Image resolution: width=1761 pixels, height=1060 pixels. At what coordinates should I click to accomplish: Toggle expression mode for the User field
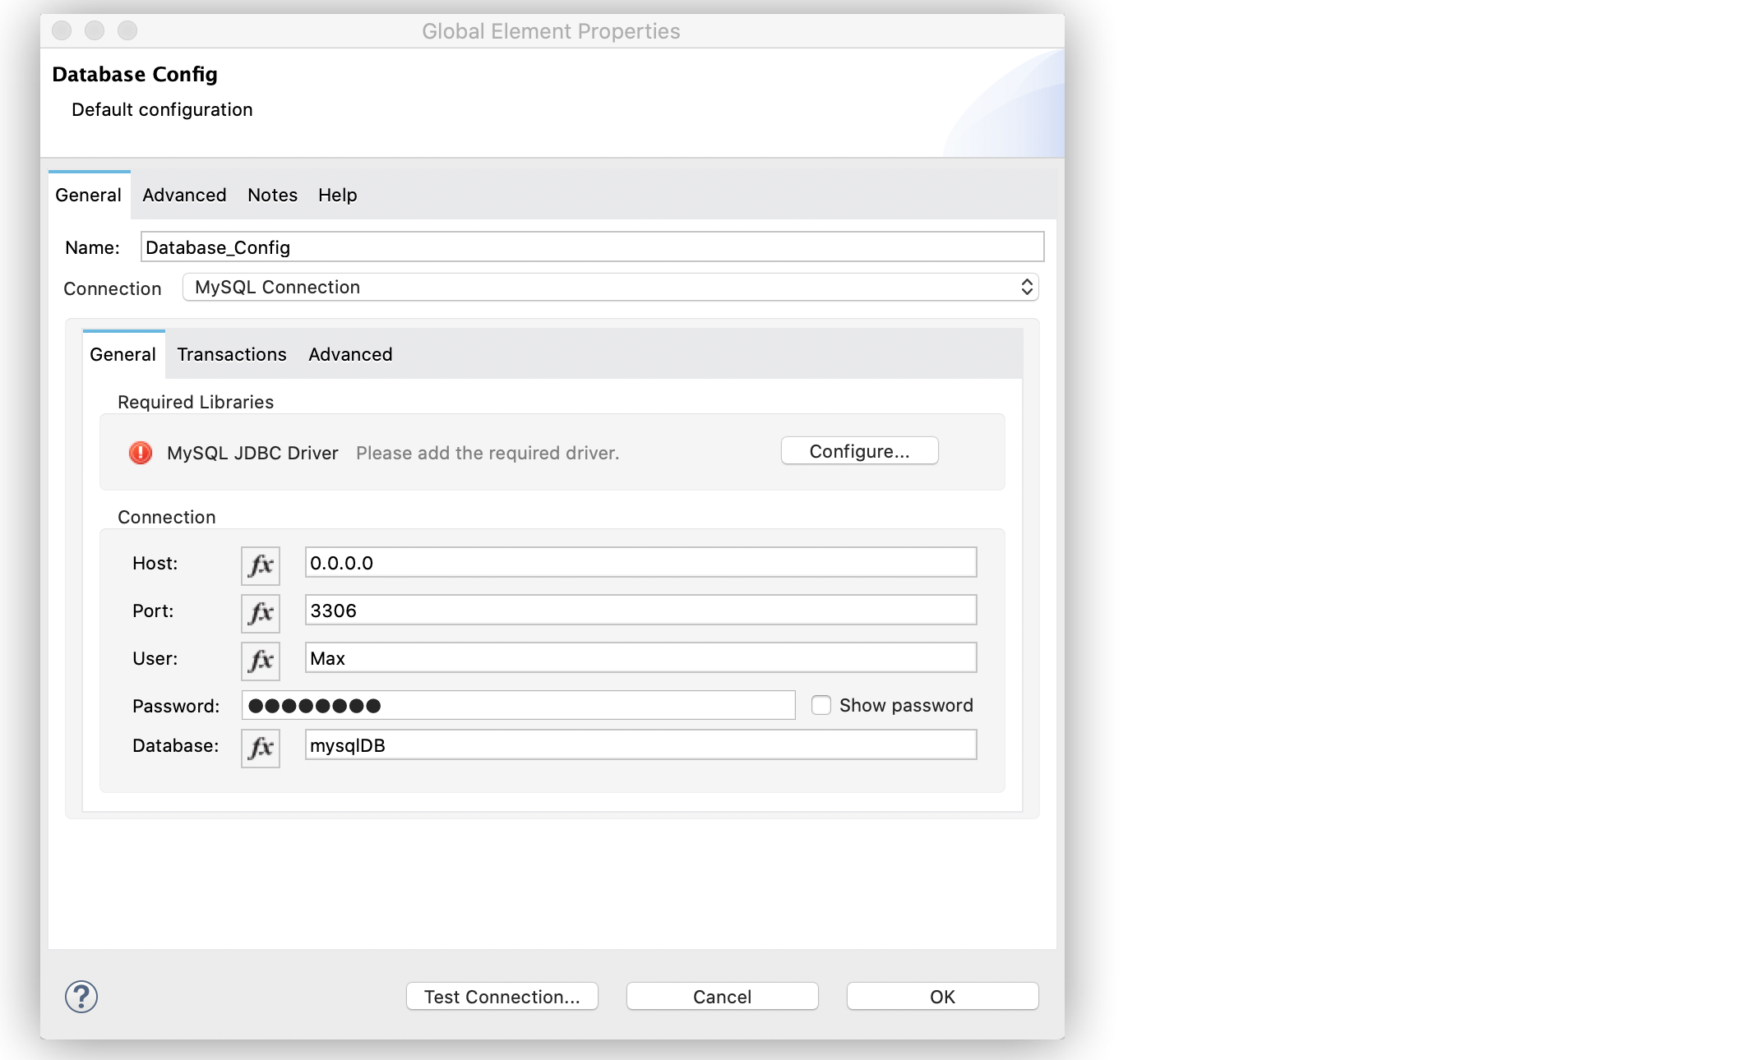pyautogui.click(x=260, y=660)
